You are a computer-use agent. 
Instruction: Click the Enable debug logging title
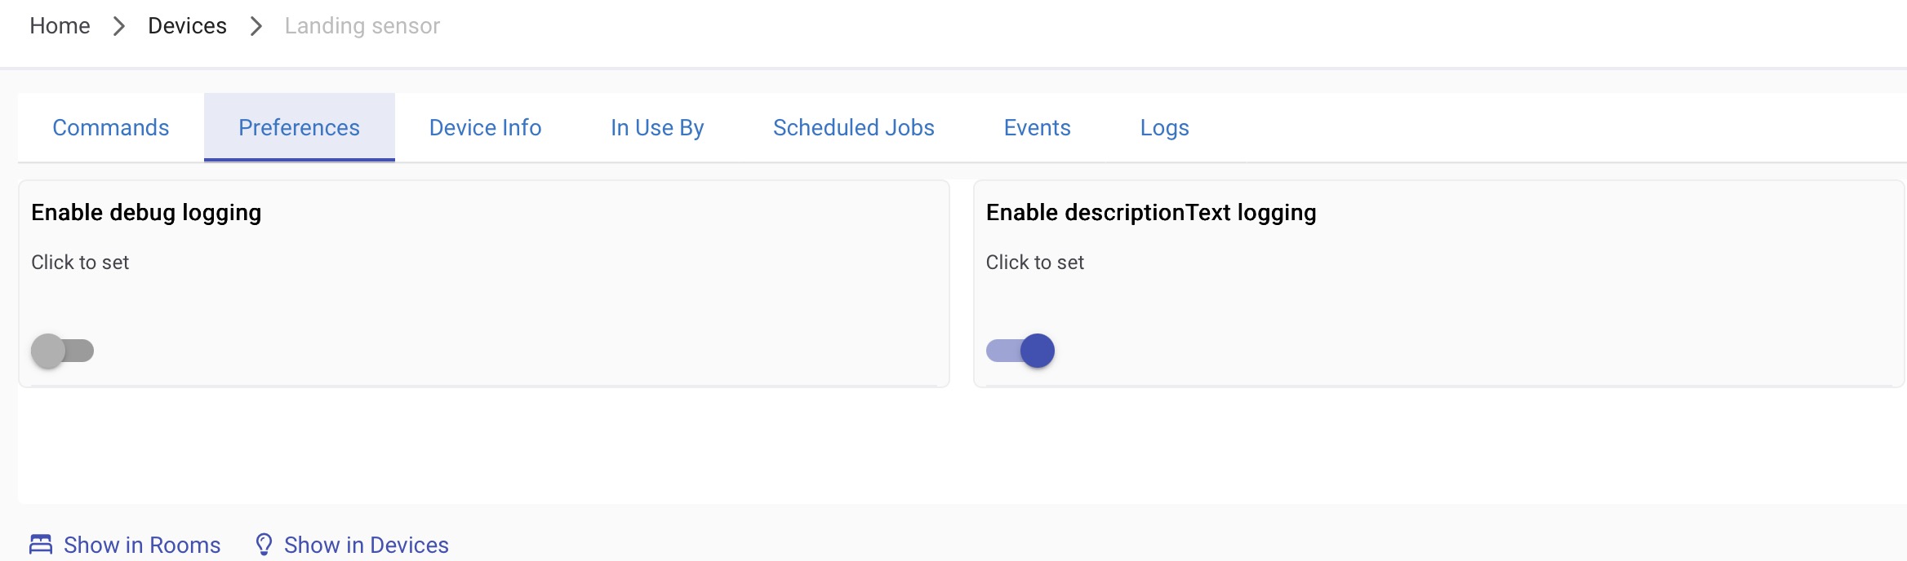pyautogui.click(x=146, y=213)
